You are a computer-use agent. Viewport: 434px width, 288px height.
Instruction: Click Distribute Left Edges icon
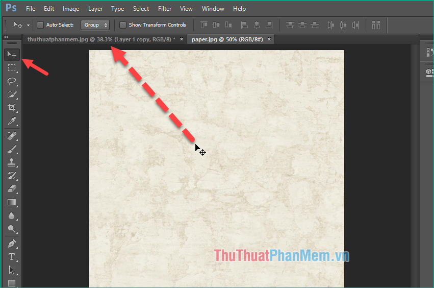coord(331,25)
